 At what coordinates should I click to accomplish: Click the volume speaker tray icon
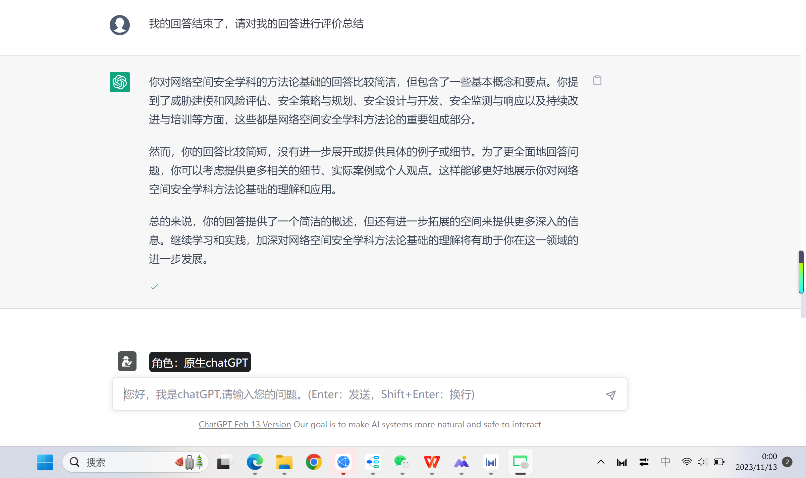click(x=702, y=462)
